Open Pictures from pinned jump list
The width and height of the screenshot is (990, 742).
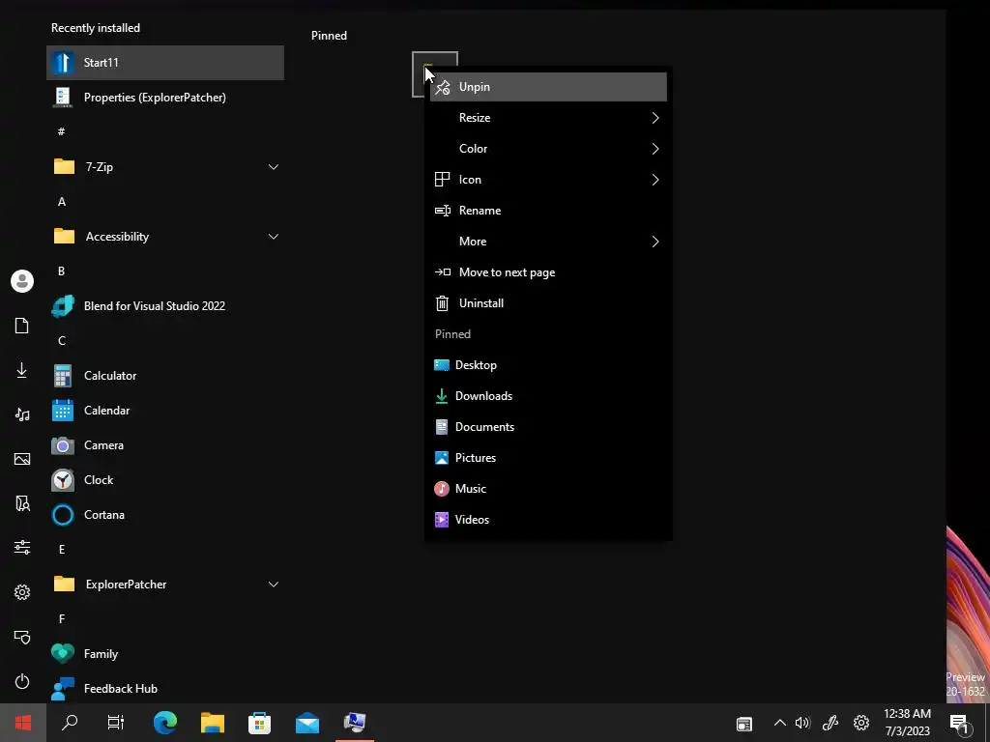(548, 458)
